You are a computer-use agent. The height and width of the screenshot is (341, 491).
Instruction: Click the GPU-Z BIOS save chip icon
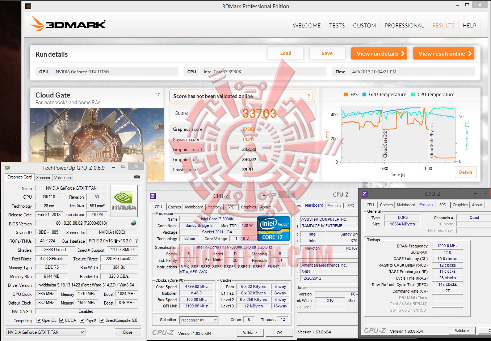pyautogui.click(x=134, y=223)
